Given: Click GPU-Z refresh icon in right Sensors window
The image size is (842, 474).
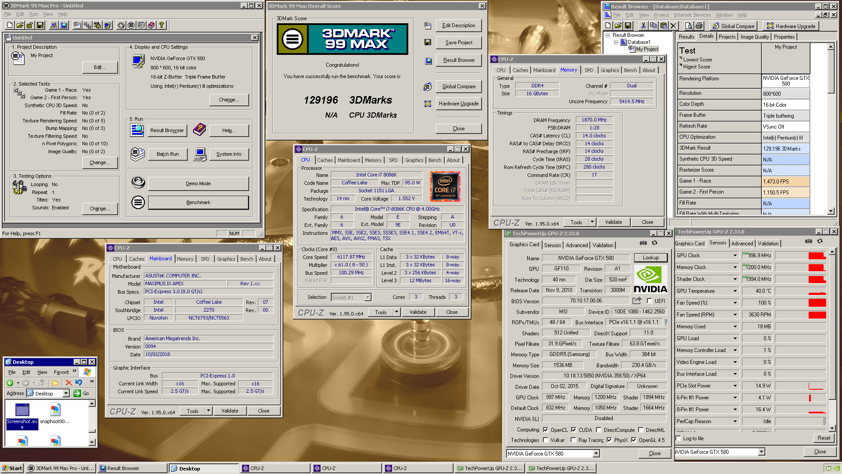Looking at the screenshot, I should coord(820,241).
